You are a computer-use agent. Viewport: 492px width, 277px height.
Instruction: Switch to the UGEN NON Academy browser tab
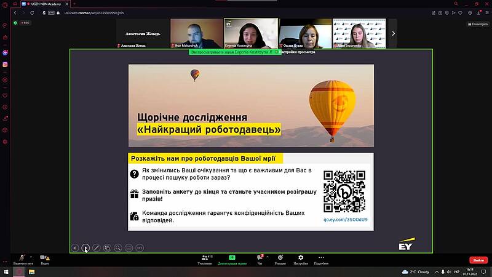click(46, 4)
